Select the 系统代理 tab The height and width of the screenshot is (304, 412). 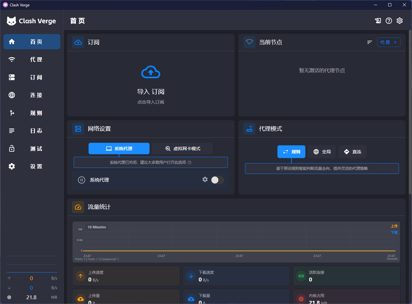119,149
